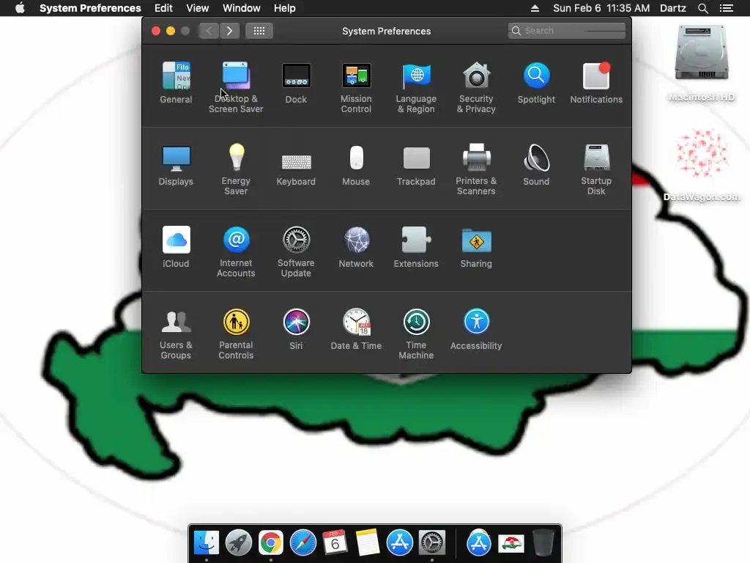Minimize the System Preferences window
The width and height of the screenshot is (750, 563).
[171, 31]
